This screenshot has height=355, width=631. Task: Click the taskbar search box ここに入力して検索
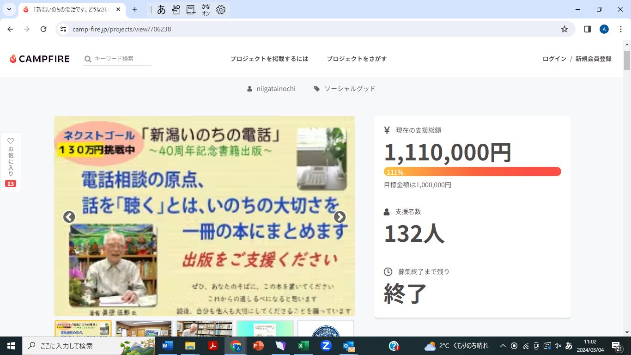coord(89,346)
